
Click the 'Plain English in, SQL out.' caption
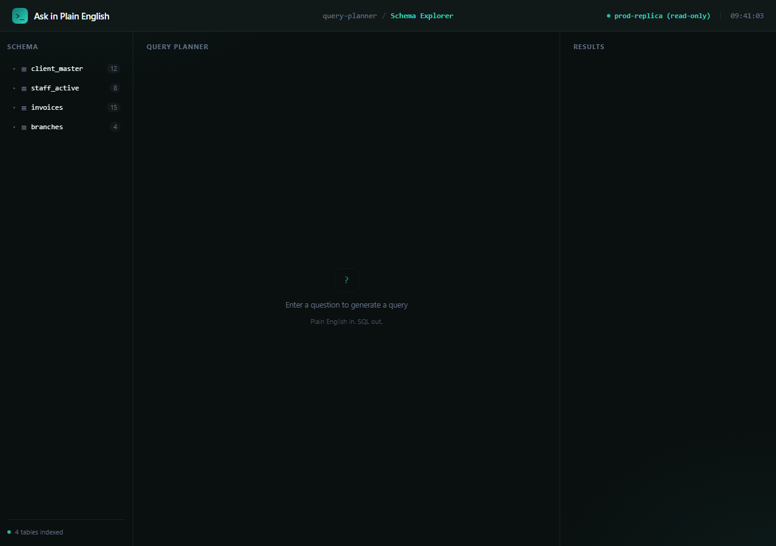(347, 322)
